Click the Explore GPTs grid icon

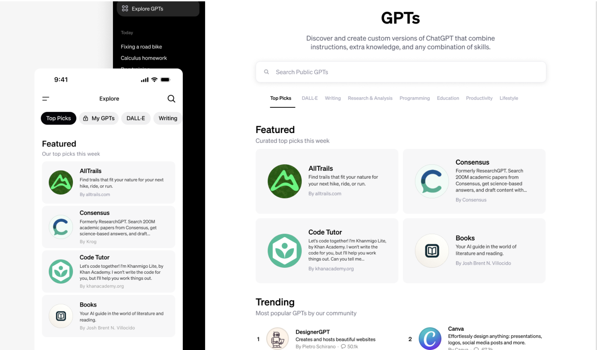[x=125, y=8]
